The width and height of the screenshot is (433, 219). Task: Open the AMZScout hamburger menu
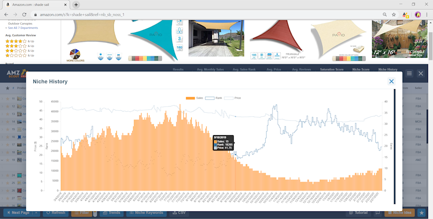[409, 73]
